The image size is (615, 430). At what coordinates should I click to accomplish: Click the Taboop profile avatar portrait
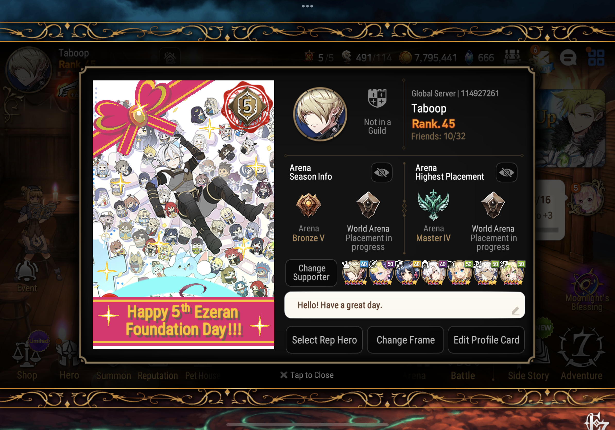point(320,114)
